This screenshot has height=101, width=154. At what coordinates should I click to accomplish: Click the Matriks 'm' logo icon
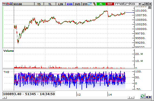5,4
